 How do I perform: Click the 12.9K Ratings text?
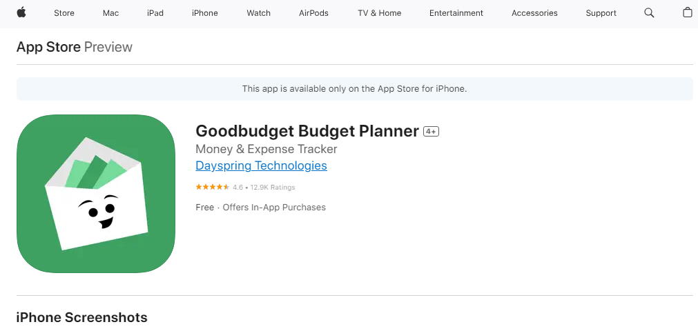point(273,187)
